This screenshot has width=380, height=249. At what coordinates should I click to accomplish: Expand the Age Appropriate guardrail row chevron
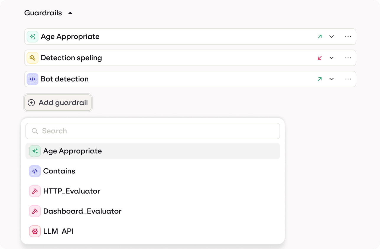coord(332,37)
